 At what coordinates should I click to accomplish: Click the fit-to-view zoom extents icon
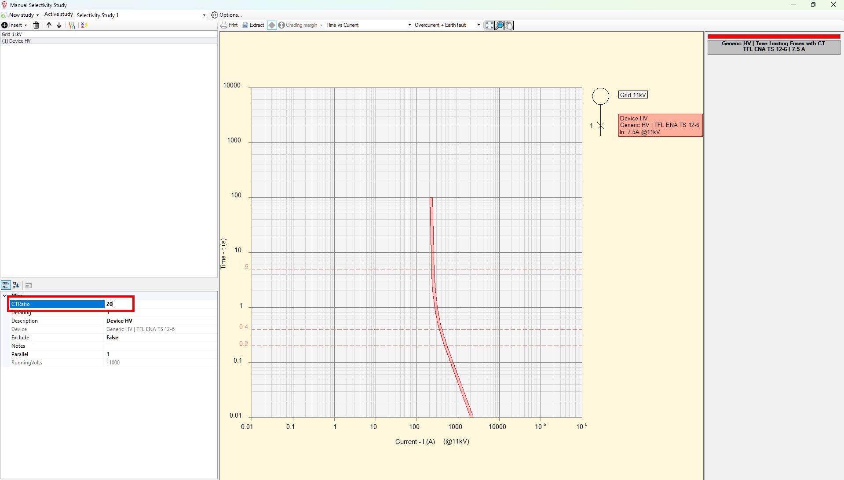pos(490,25)
